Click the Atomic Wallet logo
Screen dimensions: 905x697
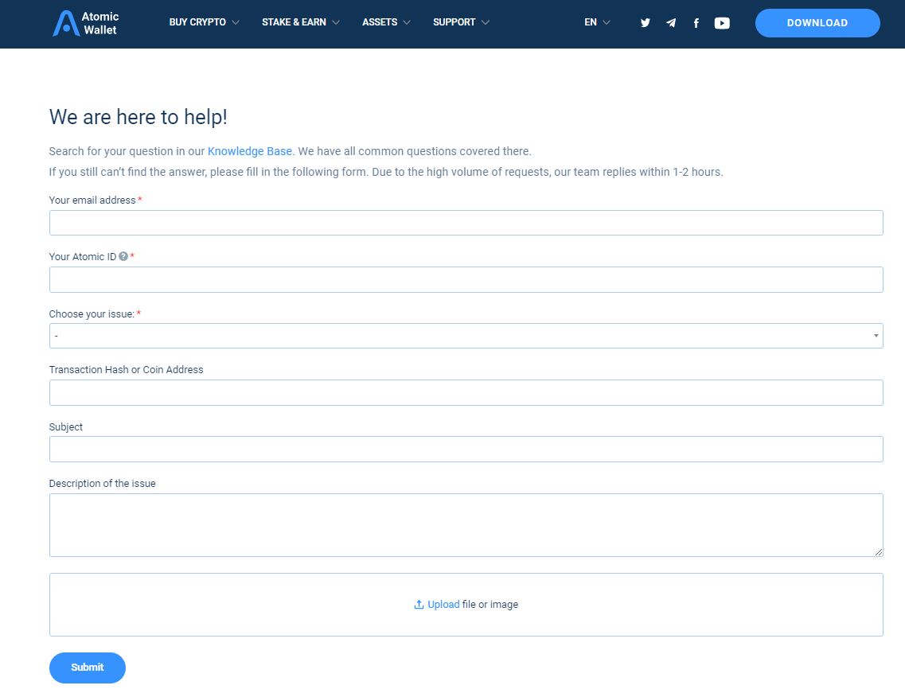[x=86, y=23]
